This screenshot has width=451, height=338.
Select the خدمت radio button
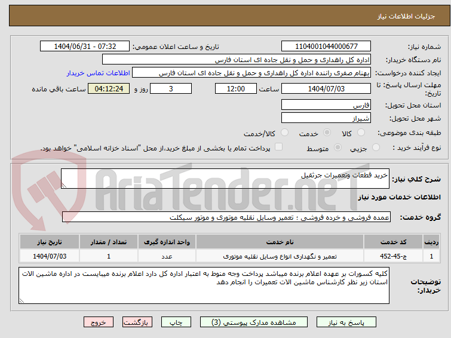point(327,133)
